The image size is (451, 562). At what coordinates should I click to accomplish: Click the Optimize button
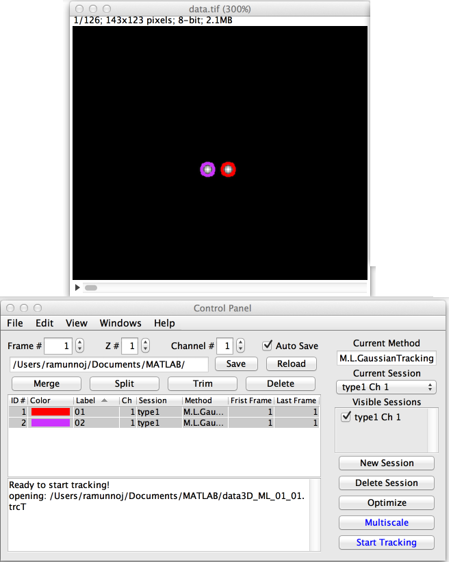pos(387,503)
